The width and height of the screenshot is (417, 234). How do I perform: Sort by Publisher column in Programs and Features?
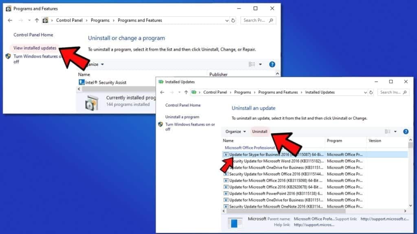click(x=218, y=75)
